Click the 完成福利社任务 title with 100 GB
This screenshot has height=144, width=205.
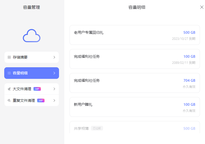(87, 56)
